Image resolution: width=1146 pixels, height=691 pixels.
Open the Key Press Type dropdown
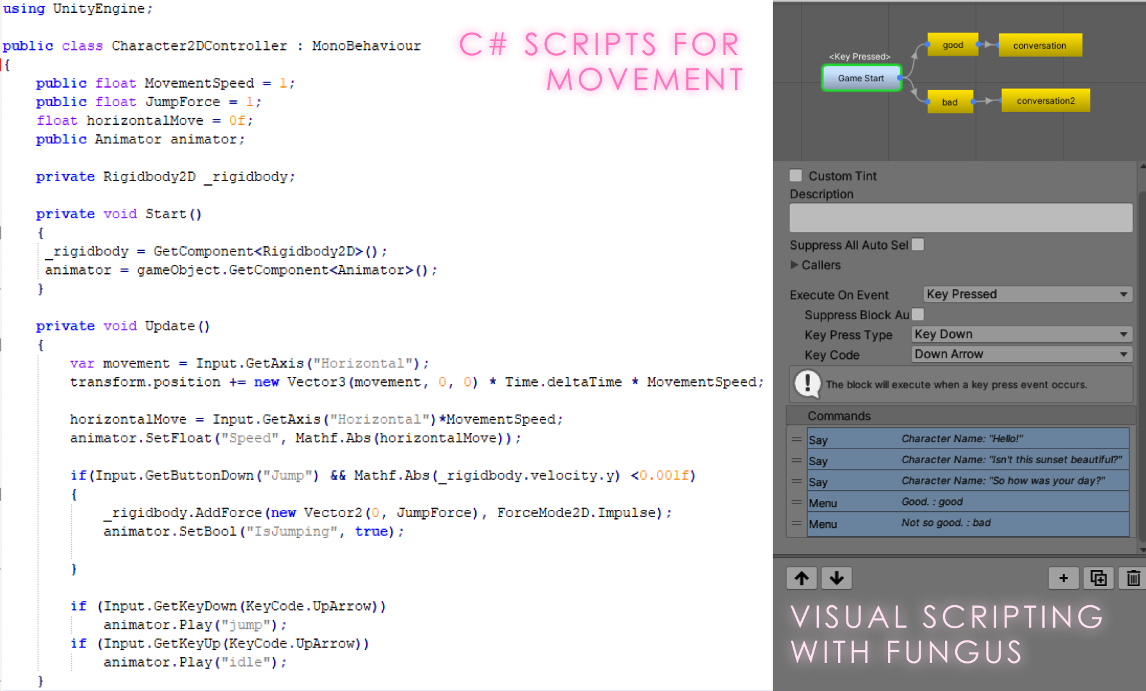point(1022,335)
